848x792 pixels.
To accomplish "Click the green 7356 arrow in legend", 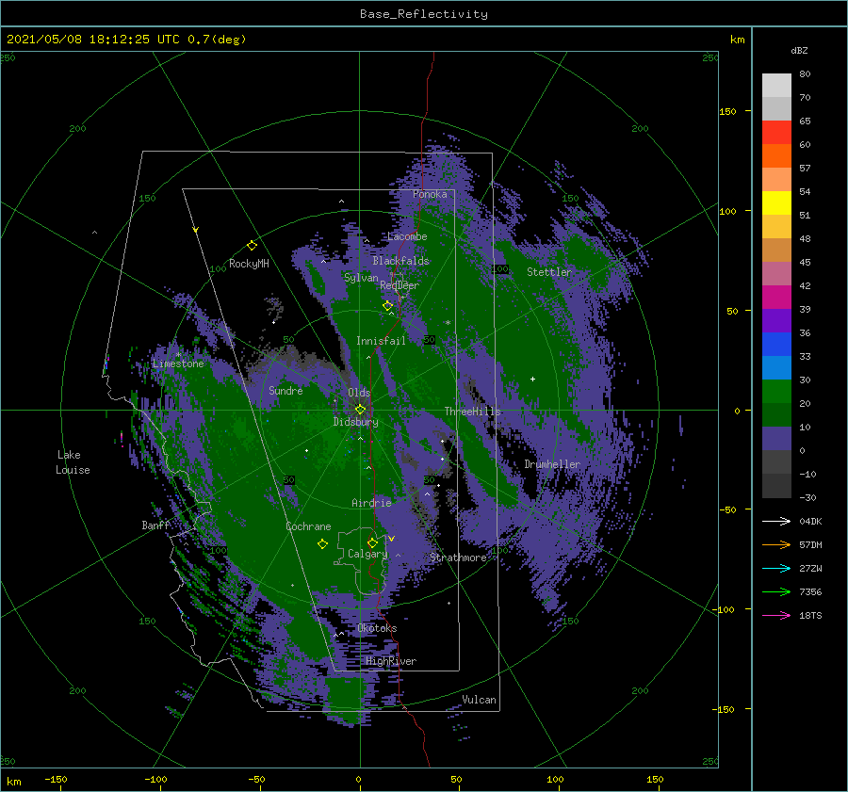I will pyautogui.click(x=776, y=592).
